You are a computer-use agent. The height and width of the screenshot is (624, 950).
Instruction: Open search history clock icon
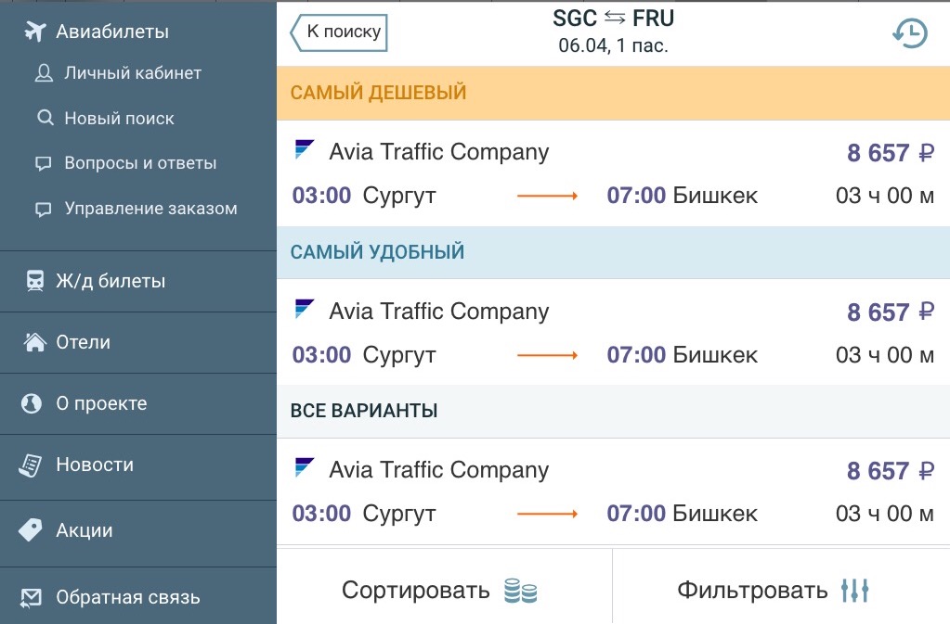pos(910,33)
